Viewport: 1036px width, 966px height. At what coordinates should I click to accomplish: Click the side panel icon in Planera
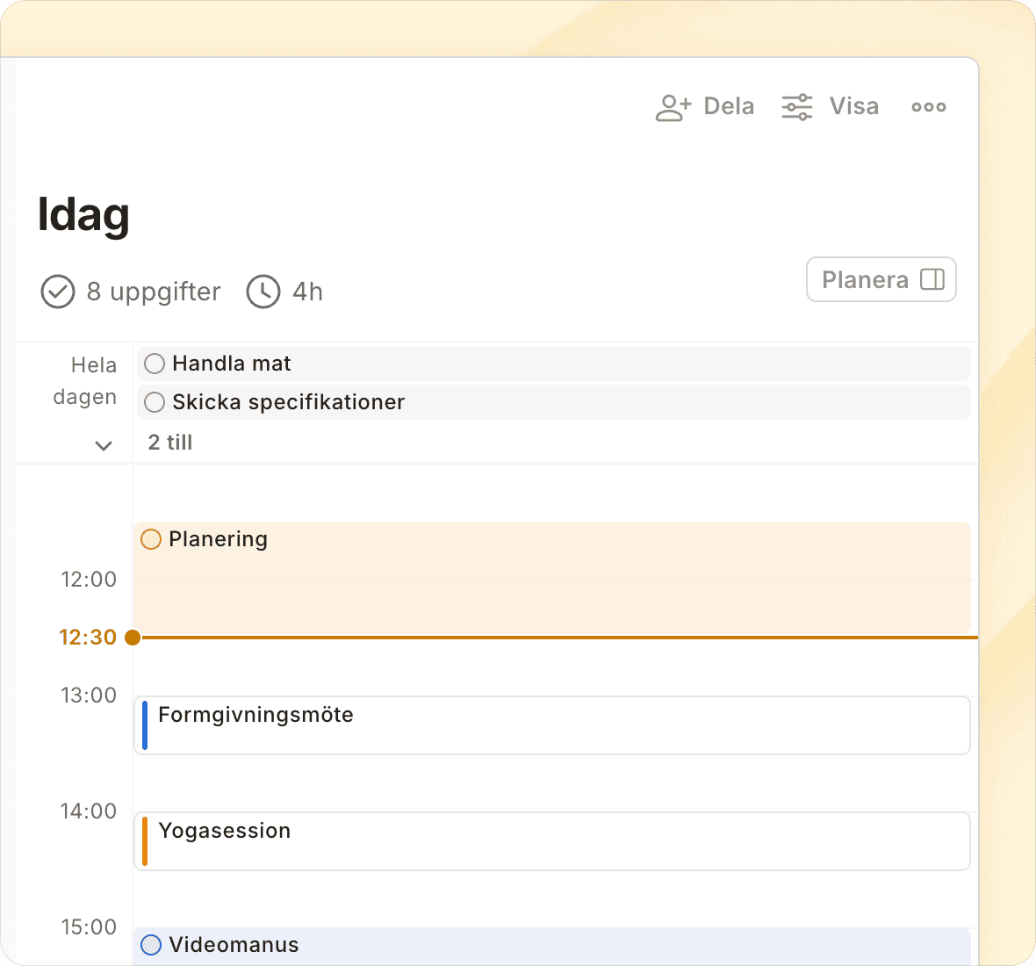(932, 279)
